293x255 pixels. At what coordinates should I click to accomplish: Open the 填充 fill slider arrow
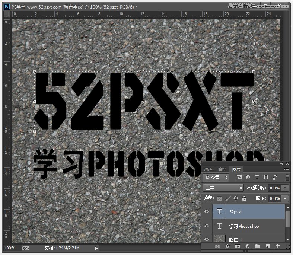pyautogui.click(x=285, y=198)
